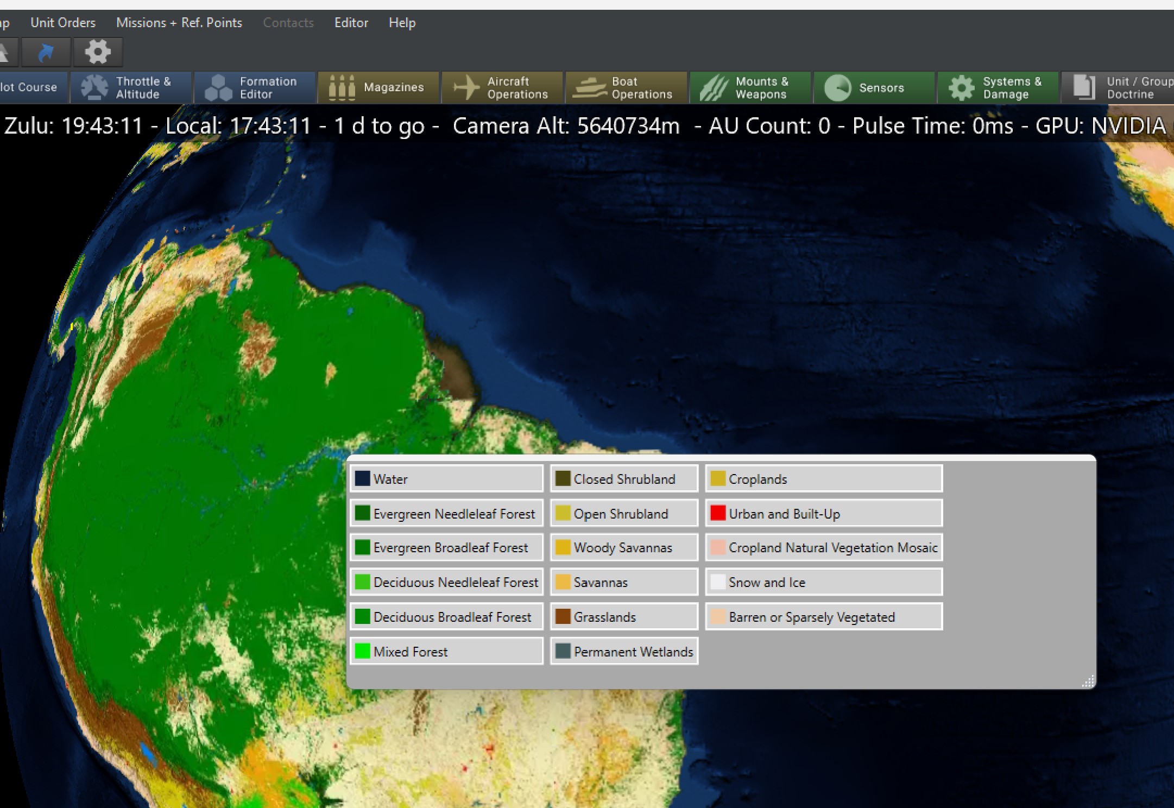Open Aircraft Operations
The image size is (1174, 808).
click(502, 87)
